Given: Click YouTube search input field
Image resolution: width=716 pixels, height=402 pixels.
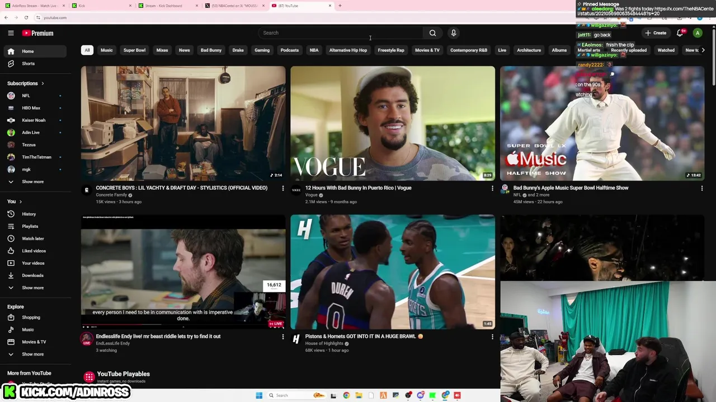Looking at the screenshot, I should pos(341,33).
